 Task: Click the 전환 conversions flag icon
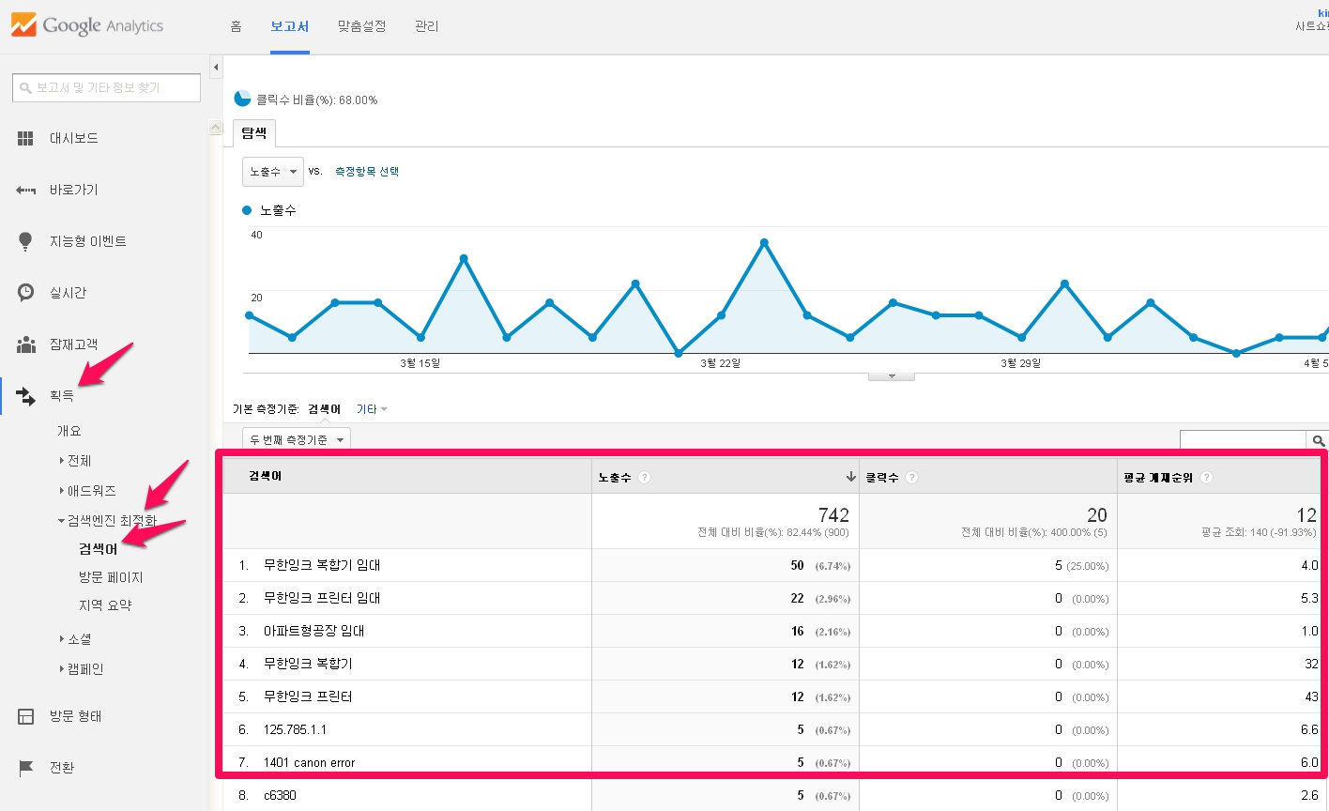pyautogui.click(x=25, y=768)
